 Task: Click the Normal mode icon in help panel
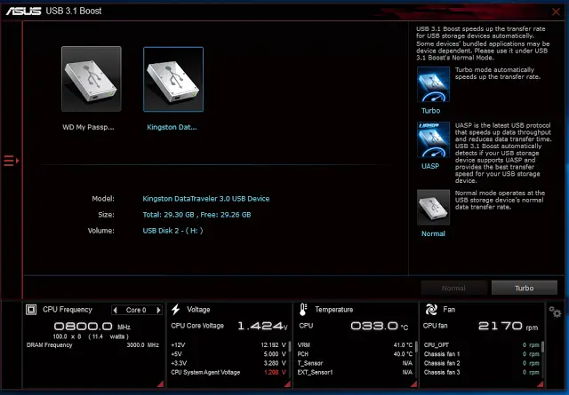(433, 207)
